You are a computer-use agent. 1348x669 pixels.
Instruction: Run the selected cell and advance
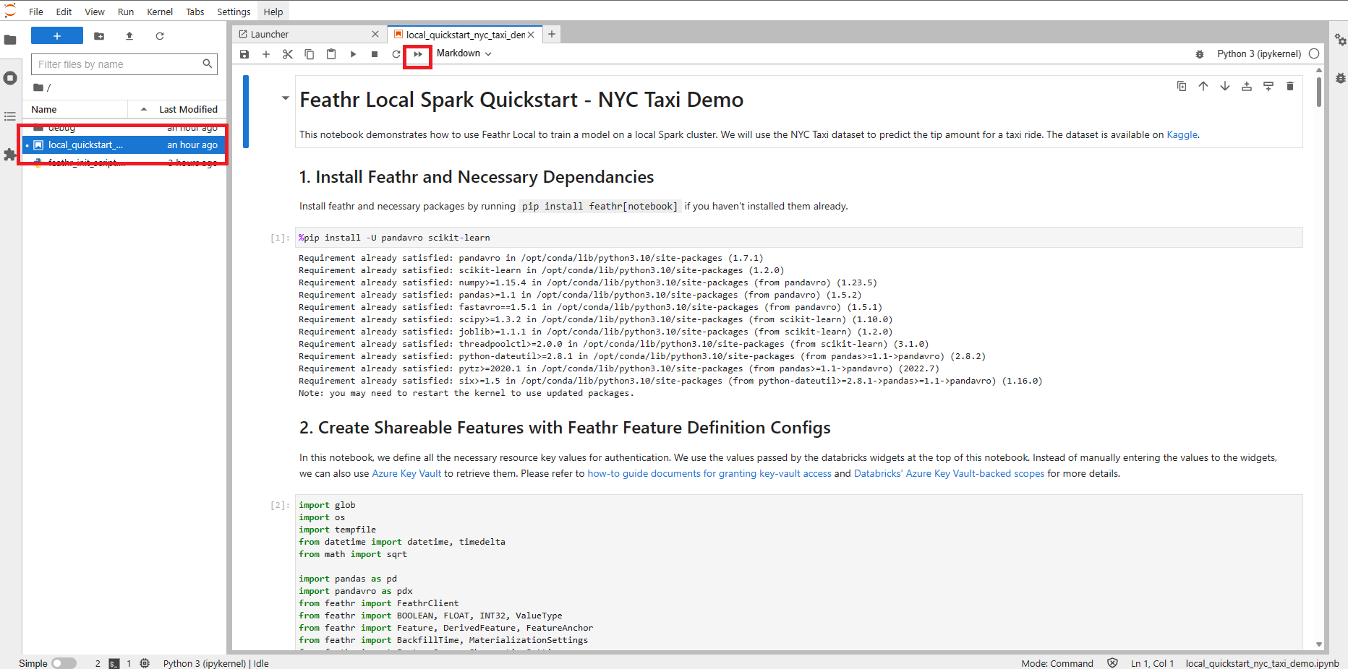click(x=353, y=54)
